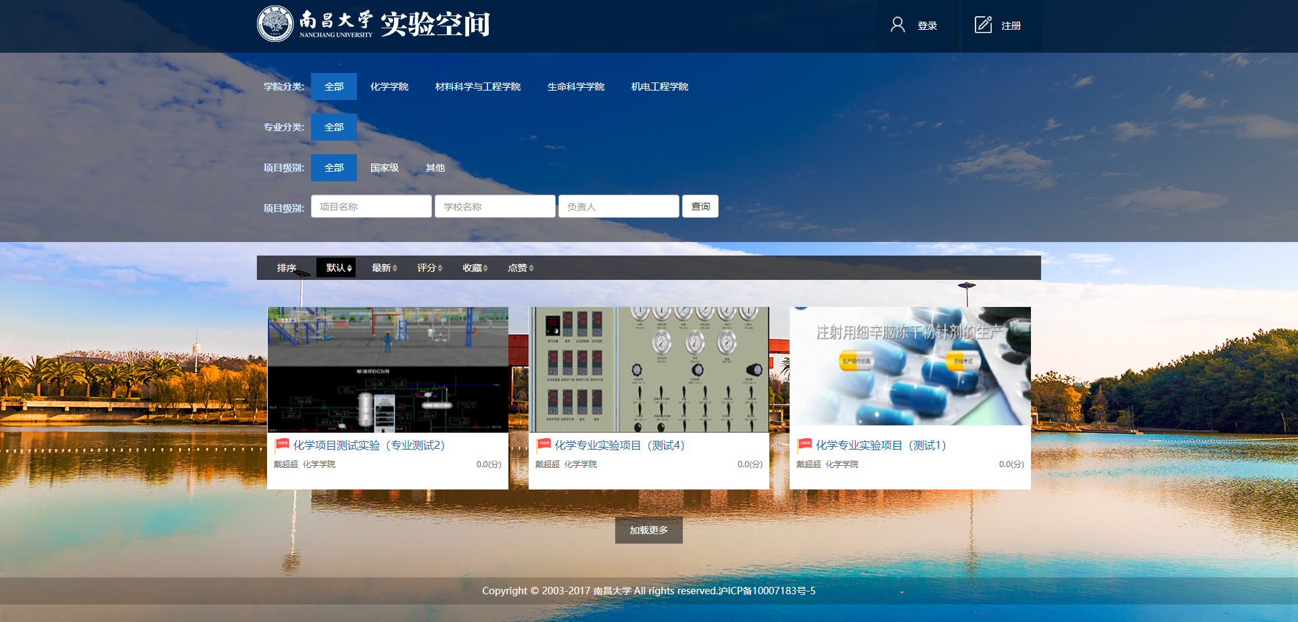The height and width of the screenshot is (622, 1298).
Task: Select 其他 project level filter
Action: 435,168
